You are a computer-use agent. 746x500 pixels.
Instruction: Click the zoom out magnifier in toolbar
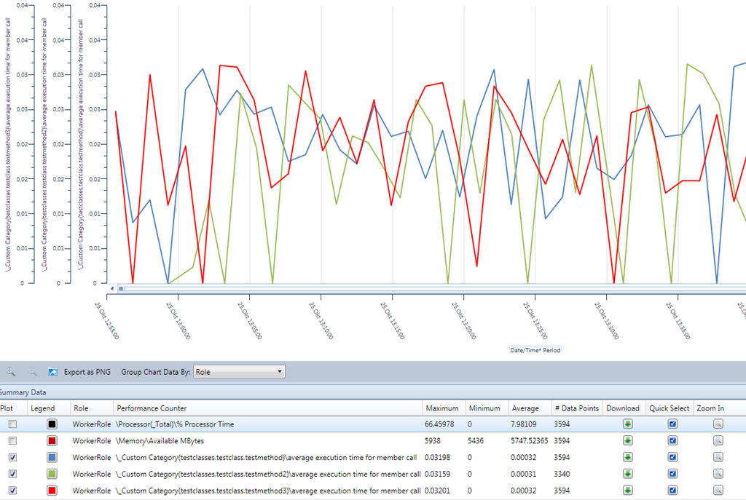33,372
